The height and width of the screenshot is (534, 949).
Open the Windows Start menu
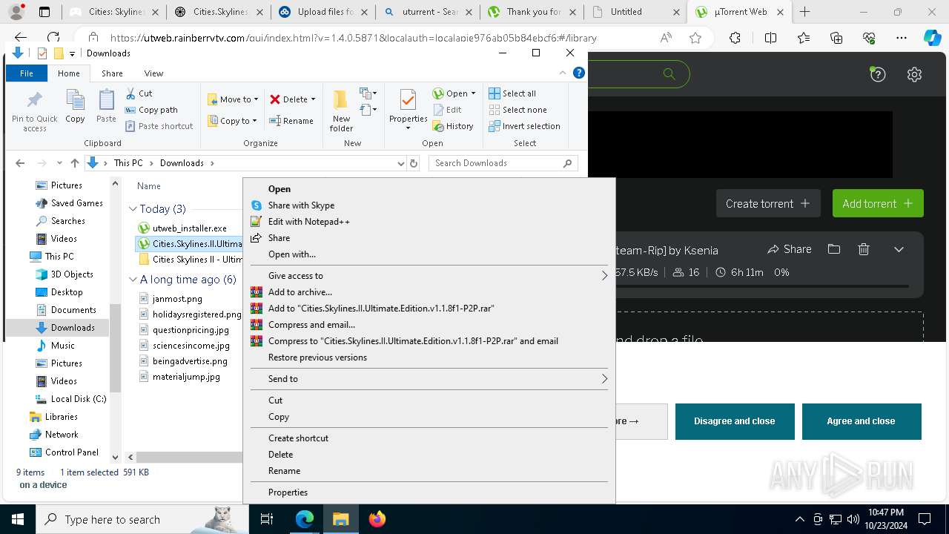point(18,519)
